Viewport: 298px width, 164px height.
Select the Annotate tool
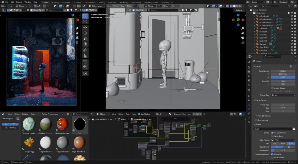pyautogui.click(x=85, y=50)
